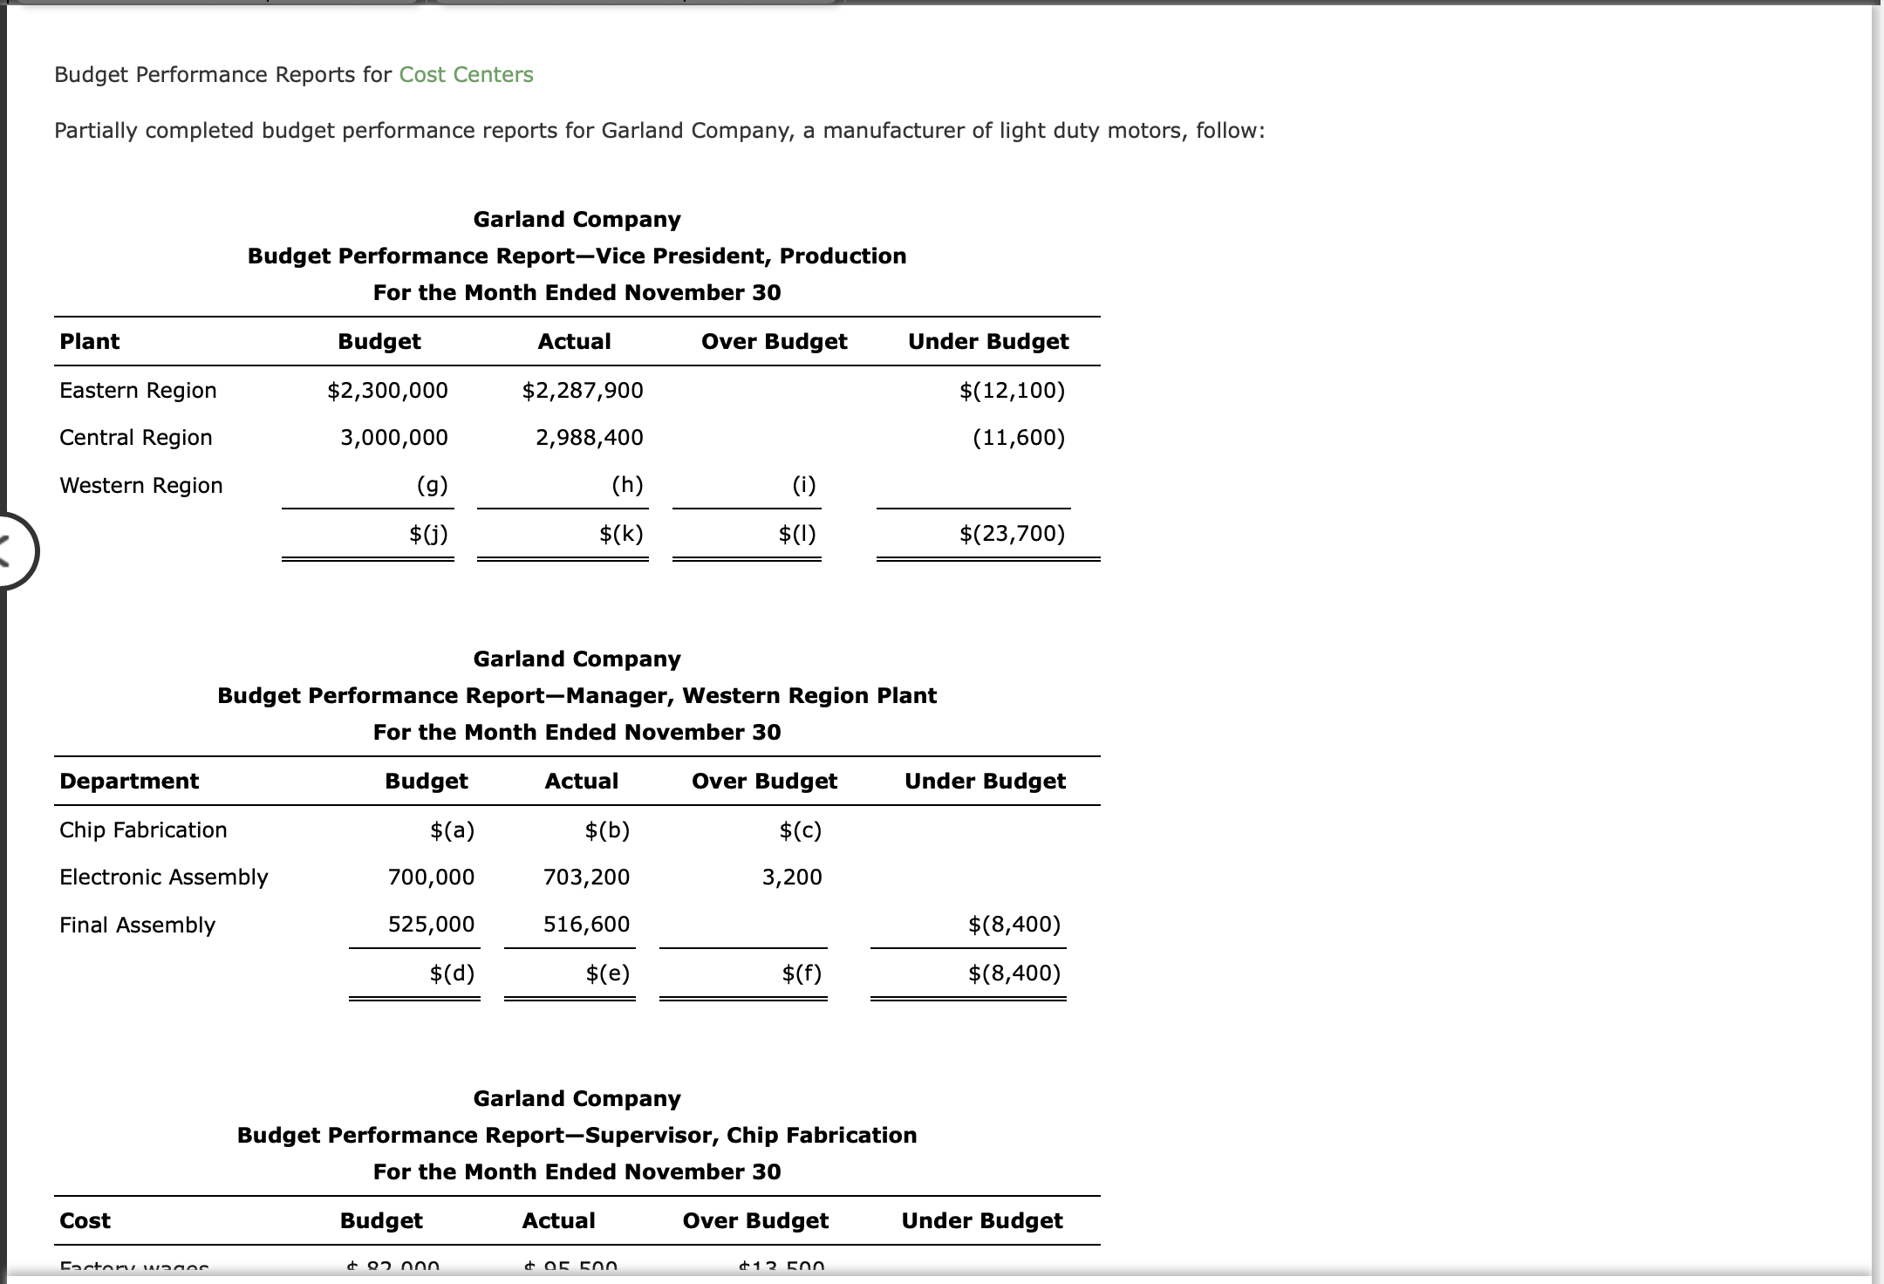
Task: Click input field (g) for Western Region budget
Action: pyautogui.click(x=434, y=486)
